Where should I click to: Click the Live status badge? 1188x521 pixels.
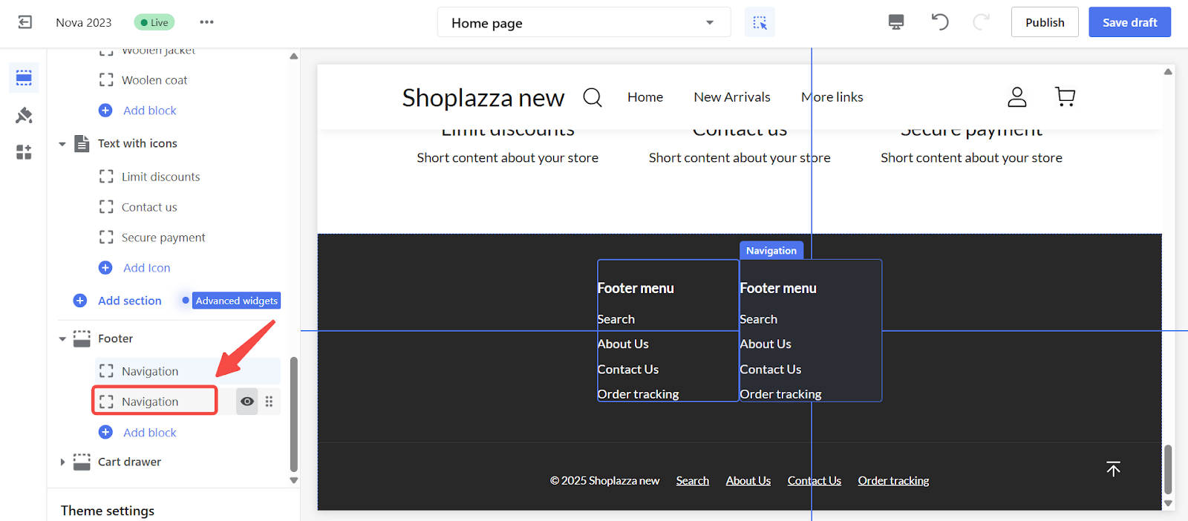(154, 22)
